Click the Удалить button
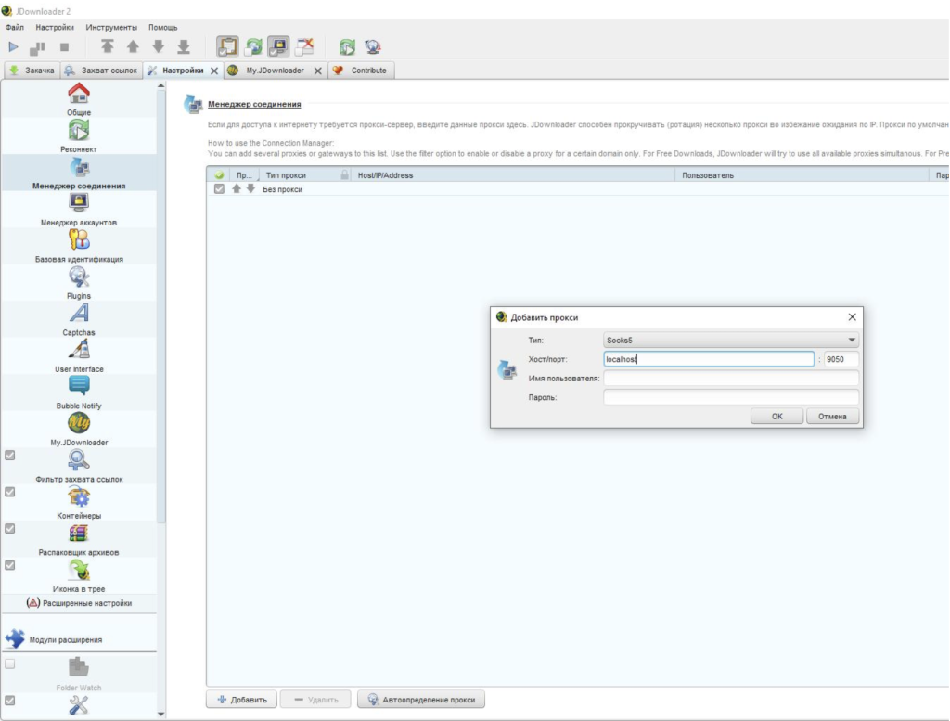Screen dimensions: 950x721 tap(315, 699)
